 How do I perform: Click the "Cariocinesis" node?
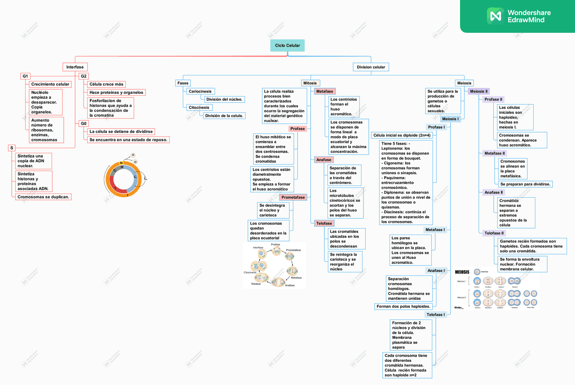click(201, 91)
